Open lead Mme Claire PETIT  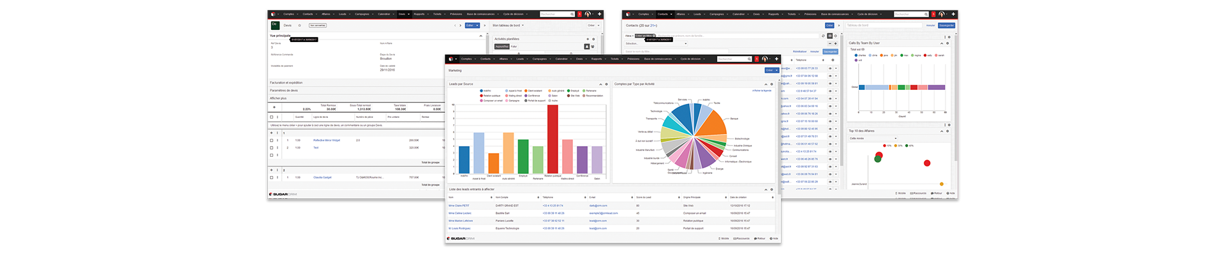[x=459, y=206]
